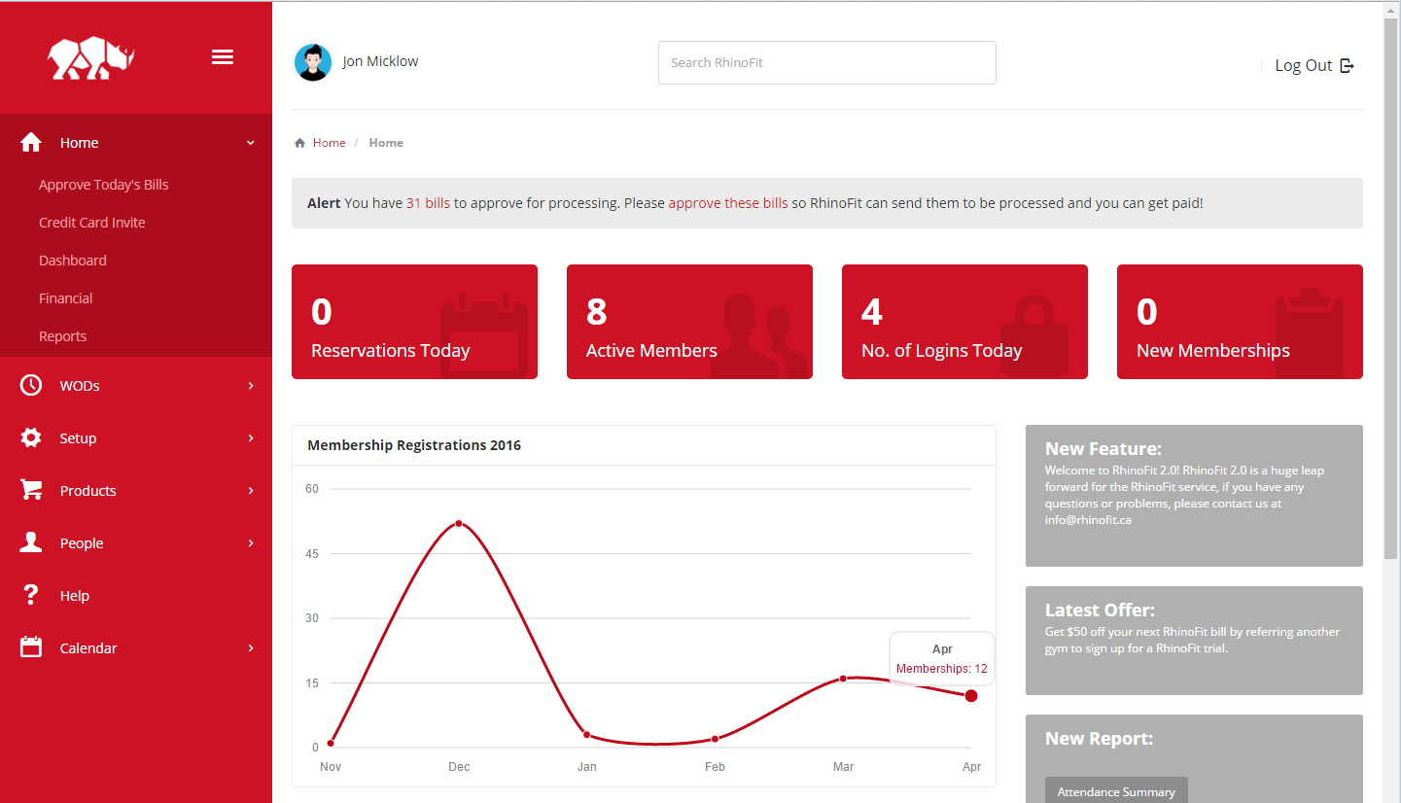Click the red Home breadcrumb link
The height and width of the screenshot is (803, 1401).
point(330,143)
